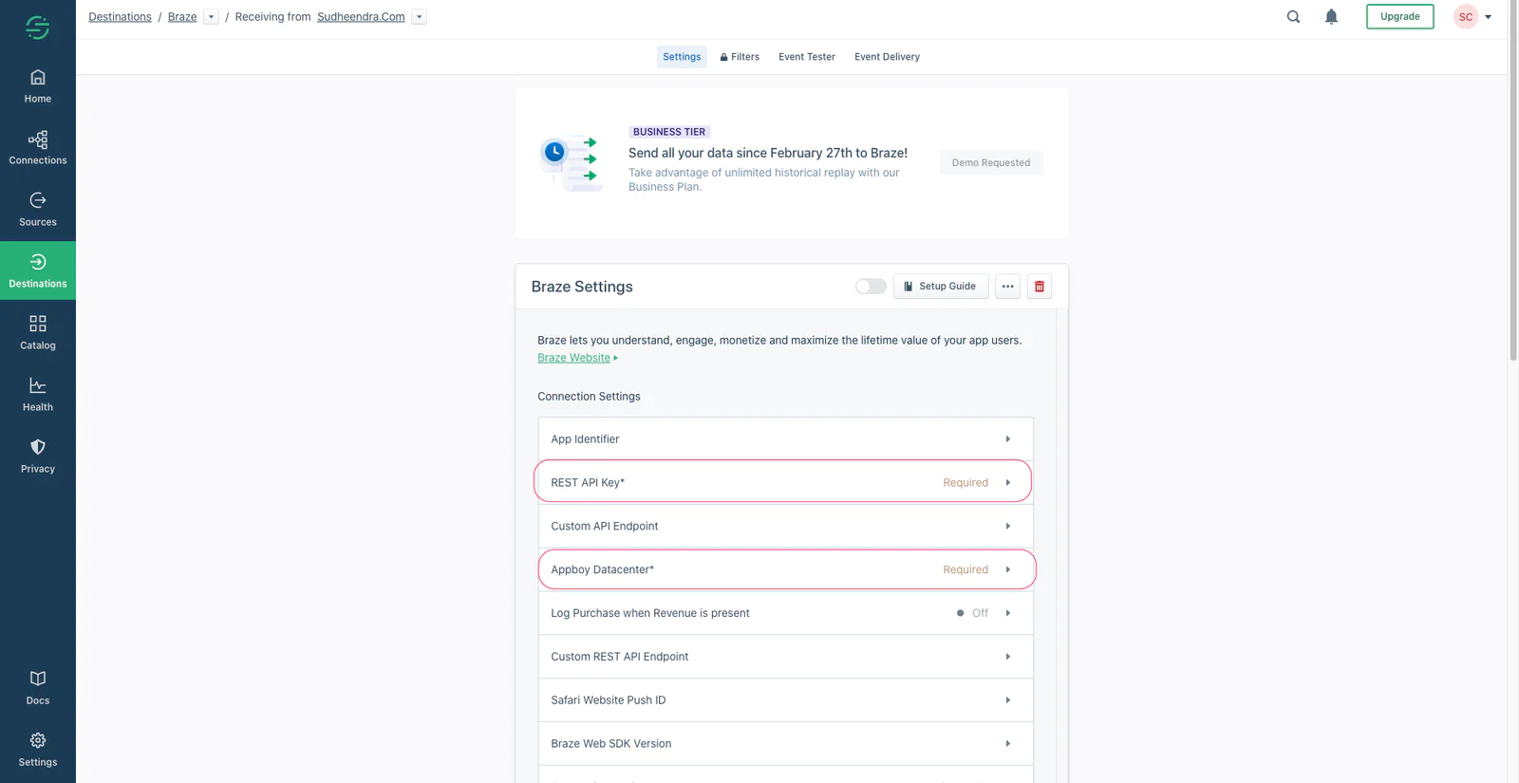The image size is (1519, 783).
Task: Click the search magnifier icon
Action: click(1293, 16)
